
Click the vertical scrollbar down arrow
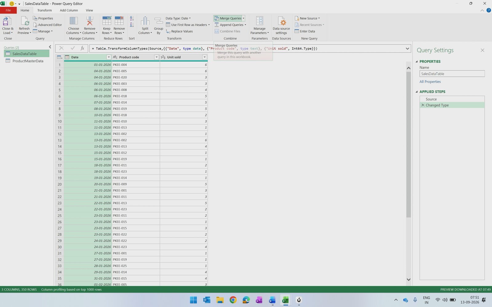coord(409,279)
